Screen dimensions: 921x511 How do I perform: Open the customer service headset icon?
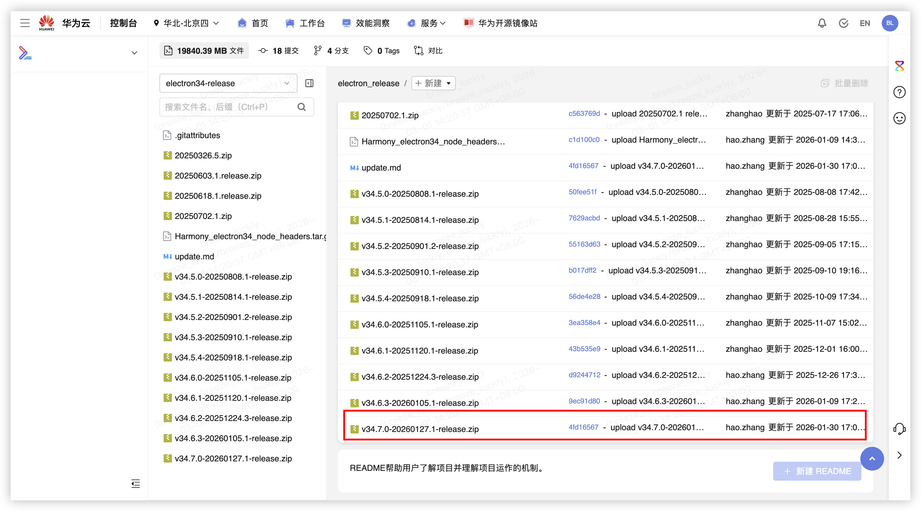click(x=899, y=428)
